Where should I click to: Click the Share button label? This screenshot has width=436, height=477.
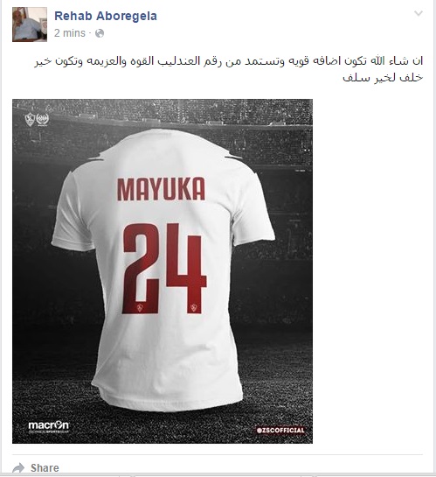click(x=45, y=467)
